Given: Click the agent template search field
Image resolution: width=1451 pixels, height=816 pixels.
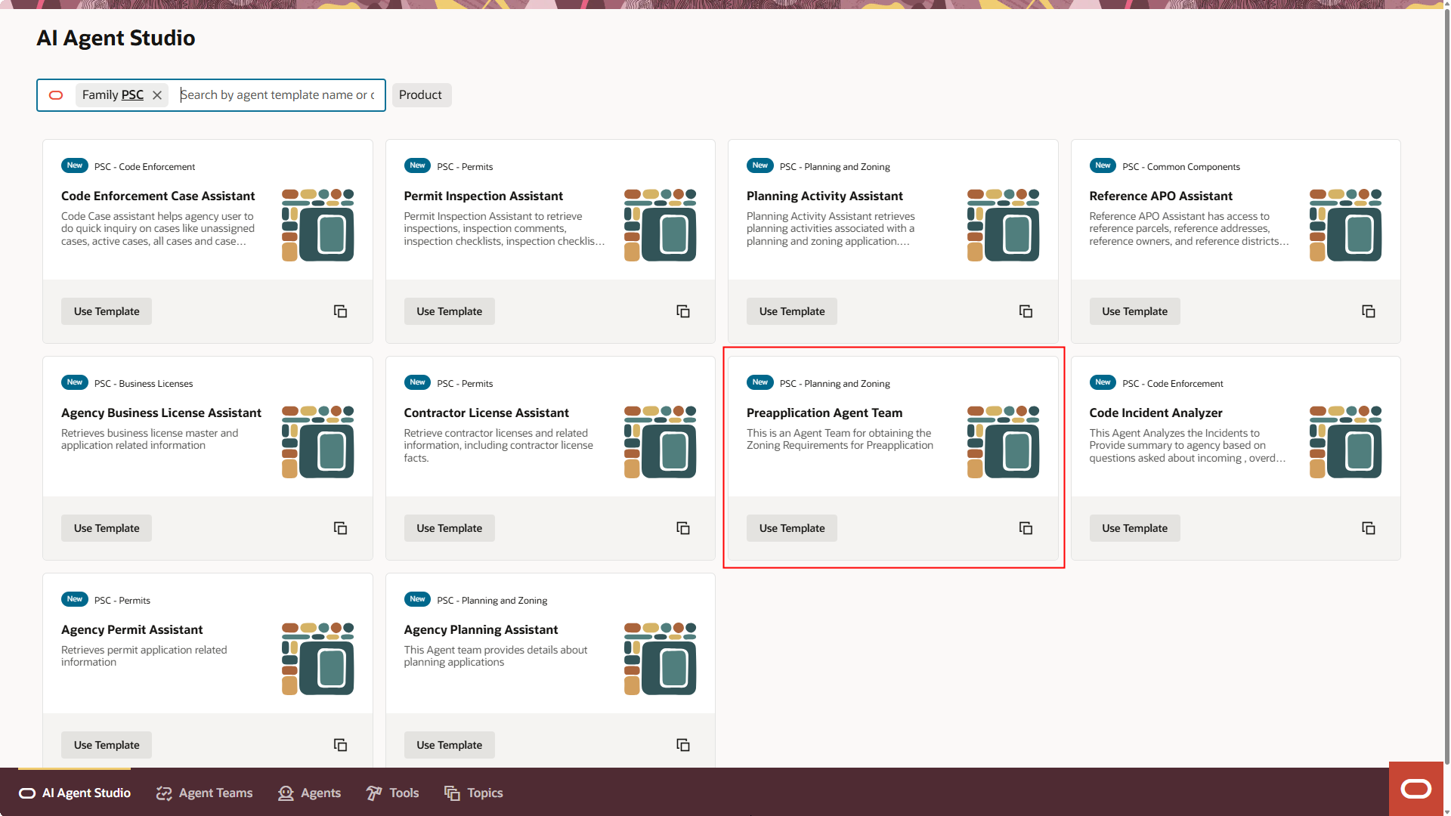Looking at the screenshot, I should (277, 95).
